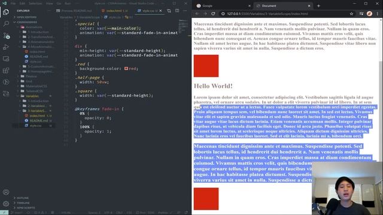Open the File menu

[x=13, y=4]
